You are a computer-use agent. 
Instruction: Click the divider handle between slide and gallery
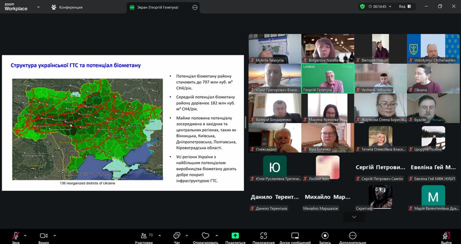pos(245,123)
